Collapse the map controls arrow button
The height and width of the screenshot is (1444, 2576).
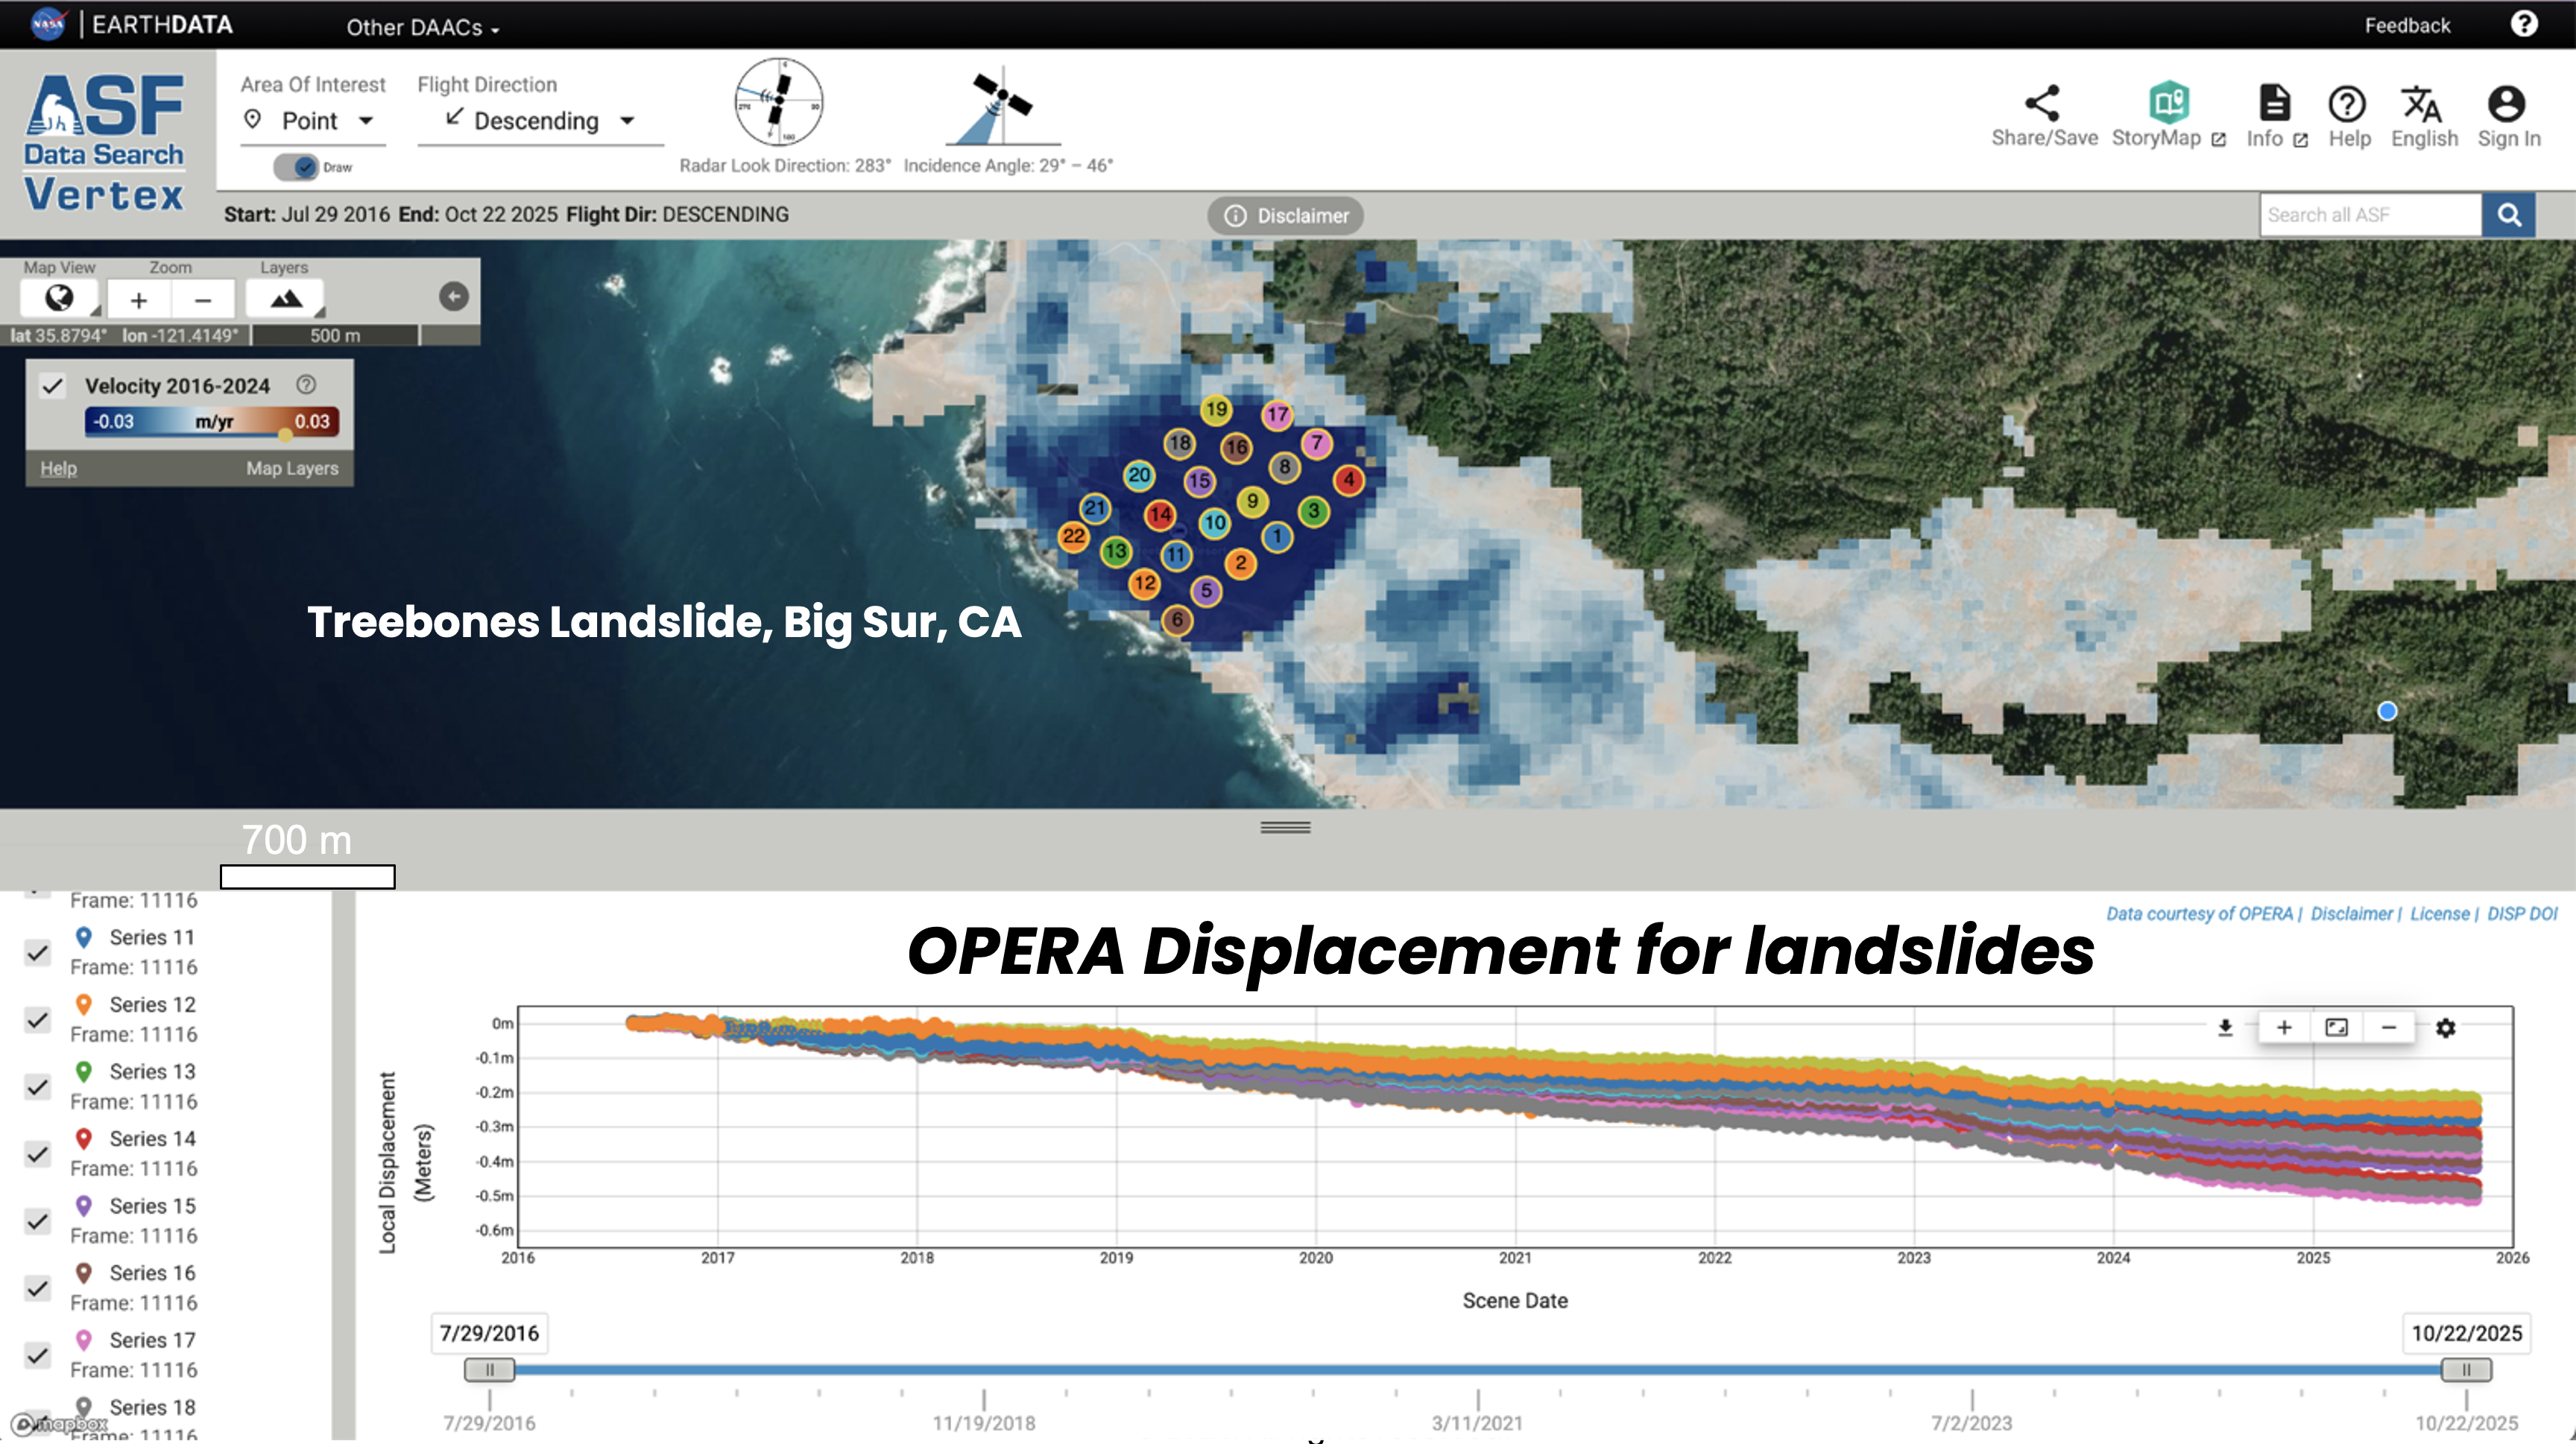tap(454, 296)
